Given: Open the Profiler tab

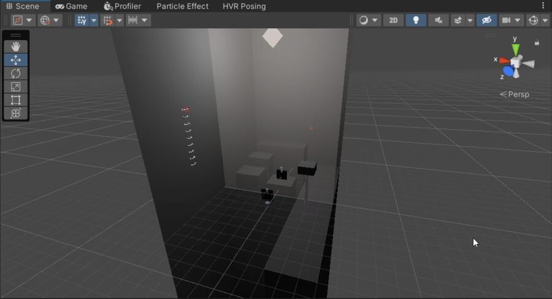Looking at the screenshot, I should [122, 6].
